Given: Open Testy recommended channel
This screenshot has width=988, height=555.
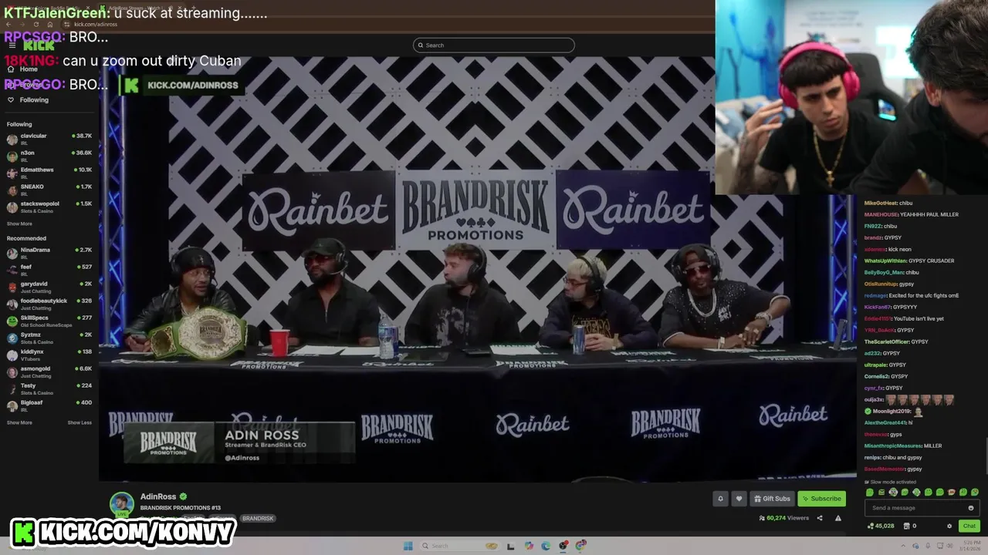Looking at the screenshot, I should coord(49,388).
